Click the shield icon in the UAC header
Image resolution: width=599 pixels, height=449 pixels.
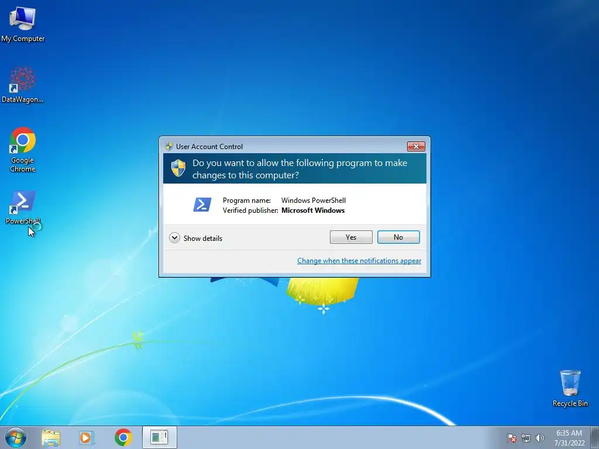pyautogui.click(x=178, y=168)
